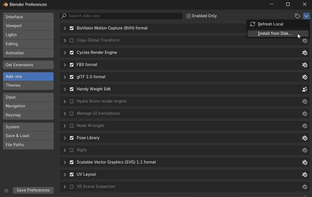Expand Pose Library add-on details

[x=65, y=138]
